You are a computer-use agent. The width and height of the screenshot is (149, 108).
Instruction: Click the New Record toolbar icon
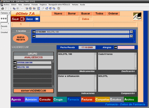click(x=27, y=9)
